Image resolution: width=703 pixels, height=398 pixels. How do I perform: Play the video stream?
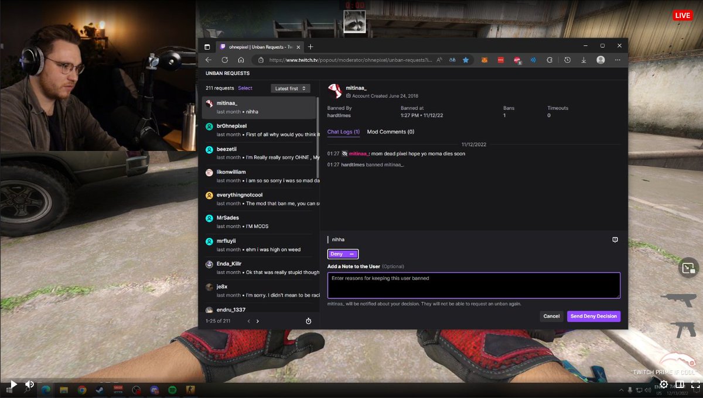coord(14,385)
